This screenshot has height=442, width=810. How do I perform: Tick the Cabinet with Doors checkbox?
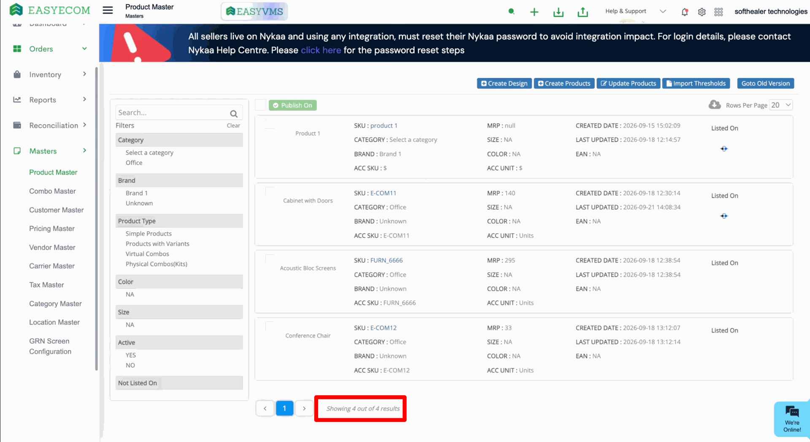pyautogui.click(x=270, y=191)
